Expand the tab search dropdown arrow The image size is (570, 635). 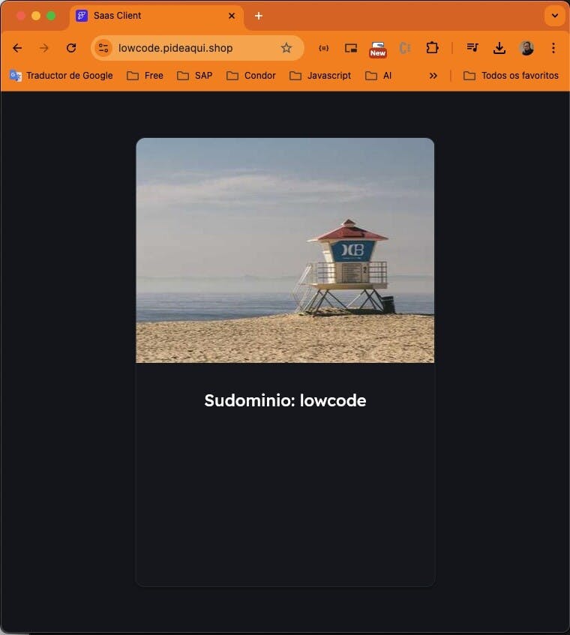pyautogui.click(x=554, y=16)
